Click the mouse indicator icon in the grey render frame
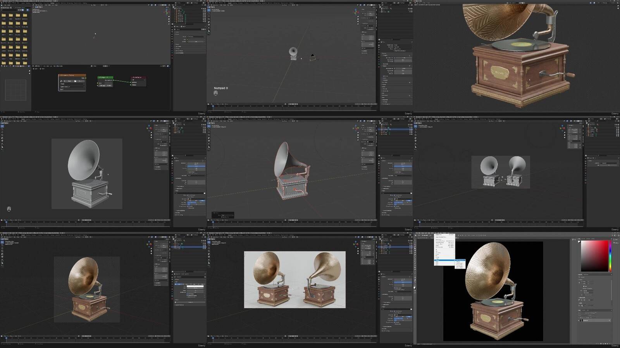 (x=9, y=209)
